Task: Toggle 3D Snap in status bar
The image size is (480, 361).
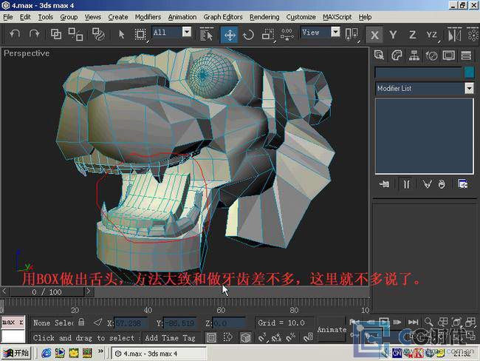Action: [262, 337]
